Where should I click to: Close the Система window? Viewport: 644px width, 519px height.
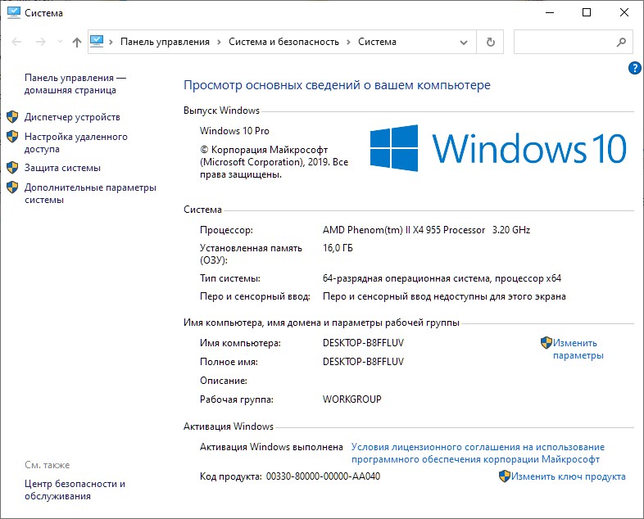pos(624,13)
